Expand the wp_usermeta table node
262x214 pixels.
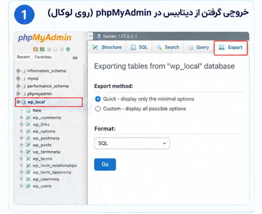22,179
